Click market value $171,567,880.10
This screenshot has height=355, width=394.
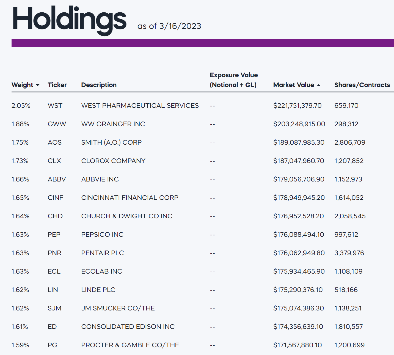297,345
